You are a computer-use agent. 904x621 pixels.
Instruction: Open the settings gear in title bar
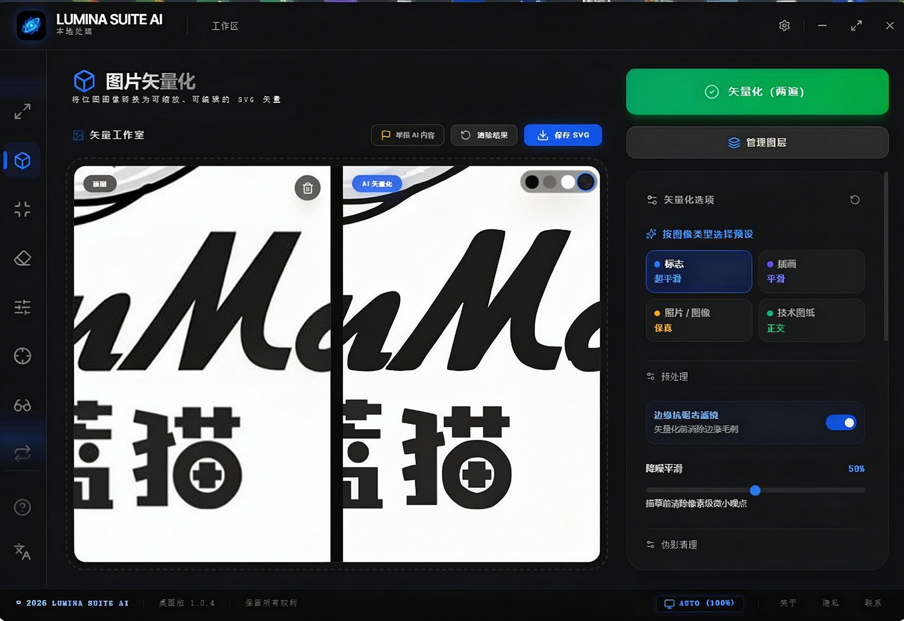pyautogui.click(x=784, y=25)
